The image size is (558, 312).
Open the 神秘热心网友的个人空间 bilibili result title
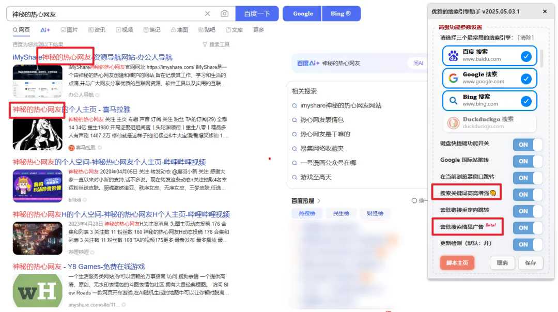(109, 162)
